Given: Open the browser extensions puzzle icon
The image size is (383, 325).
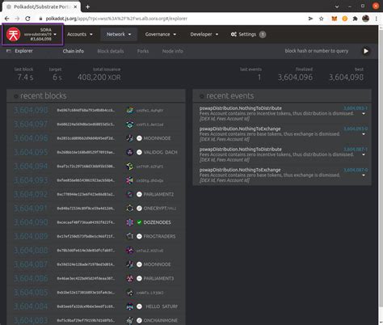Looking at the screenshot, I should (356, 19).
